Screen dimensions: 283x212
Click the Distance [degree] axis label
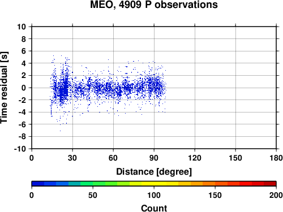click(154, 172)
